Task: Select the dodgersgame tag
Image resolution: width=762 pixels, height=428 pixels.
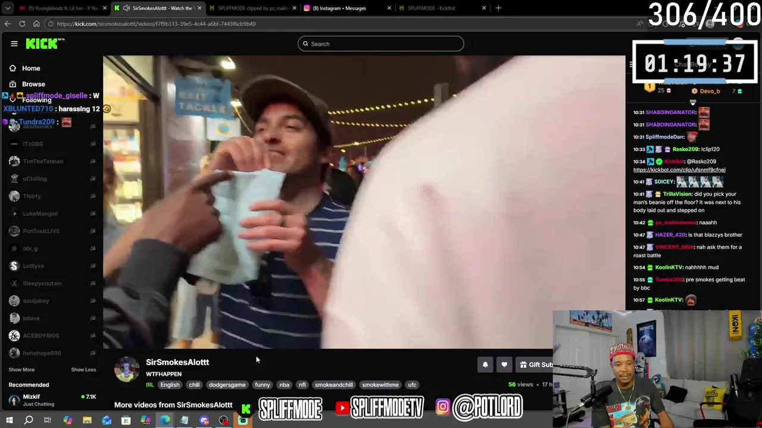Action: coord(227,385)
